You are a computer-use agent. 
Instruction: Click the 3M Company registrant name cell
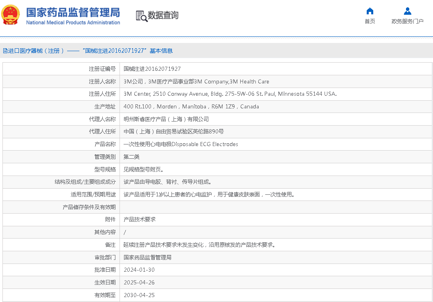coord(196,81)
